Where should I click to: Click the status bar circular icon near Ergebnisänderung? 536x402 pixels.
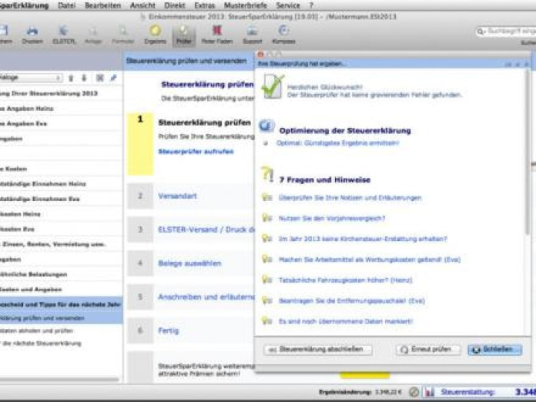(x=414, y=392)
